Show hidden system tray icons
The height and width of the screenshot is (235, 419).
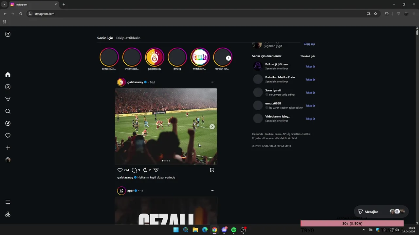(x=364, y=230)
